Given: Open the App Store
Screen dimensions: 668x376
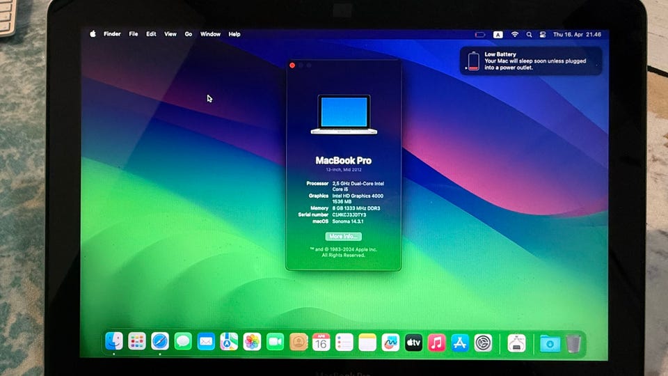Looking at the screenshot, I should 460,343.
